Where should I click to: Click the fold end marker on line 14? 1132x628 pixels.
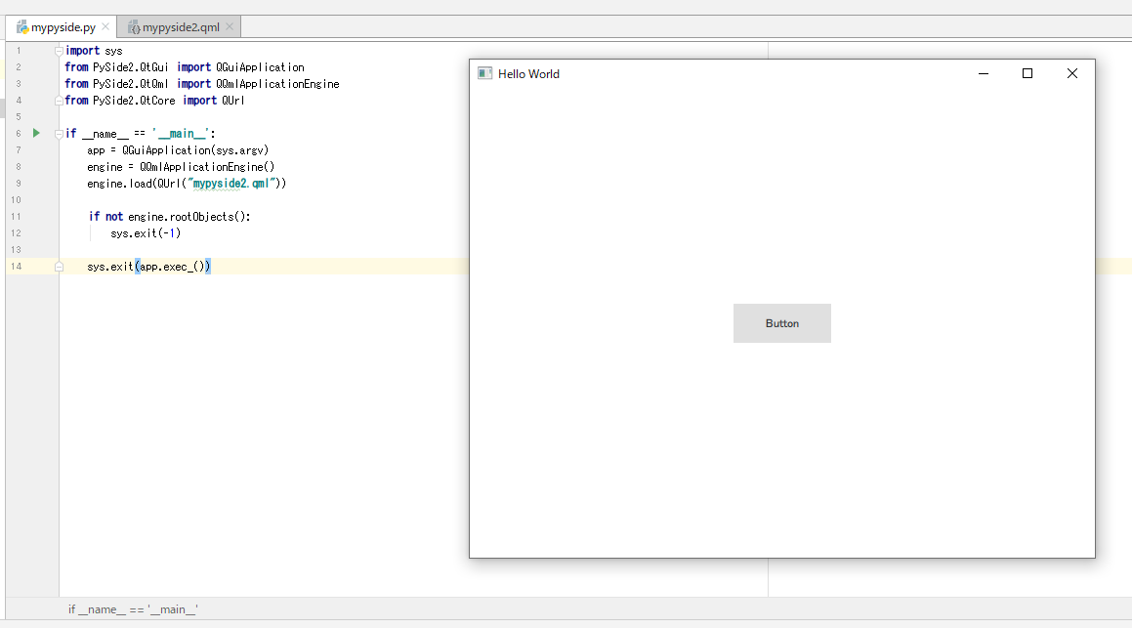[x=60, y=267]
